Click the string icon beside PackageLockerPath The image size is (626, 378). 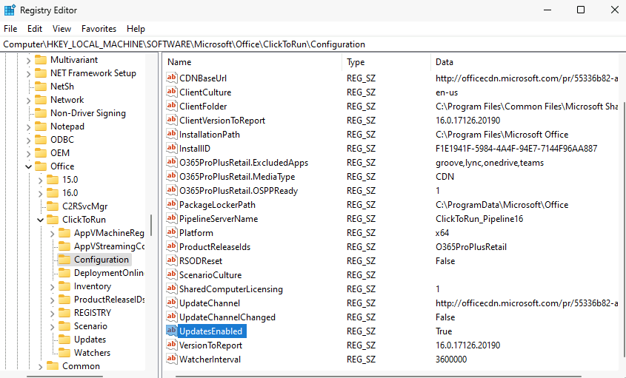pyautogui.click(x=172, y=204)
